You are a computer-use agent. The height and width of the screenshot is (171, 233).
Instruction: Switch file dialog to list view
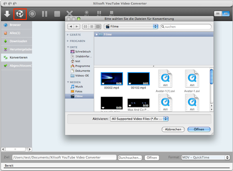point(92,26)
